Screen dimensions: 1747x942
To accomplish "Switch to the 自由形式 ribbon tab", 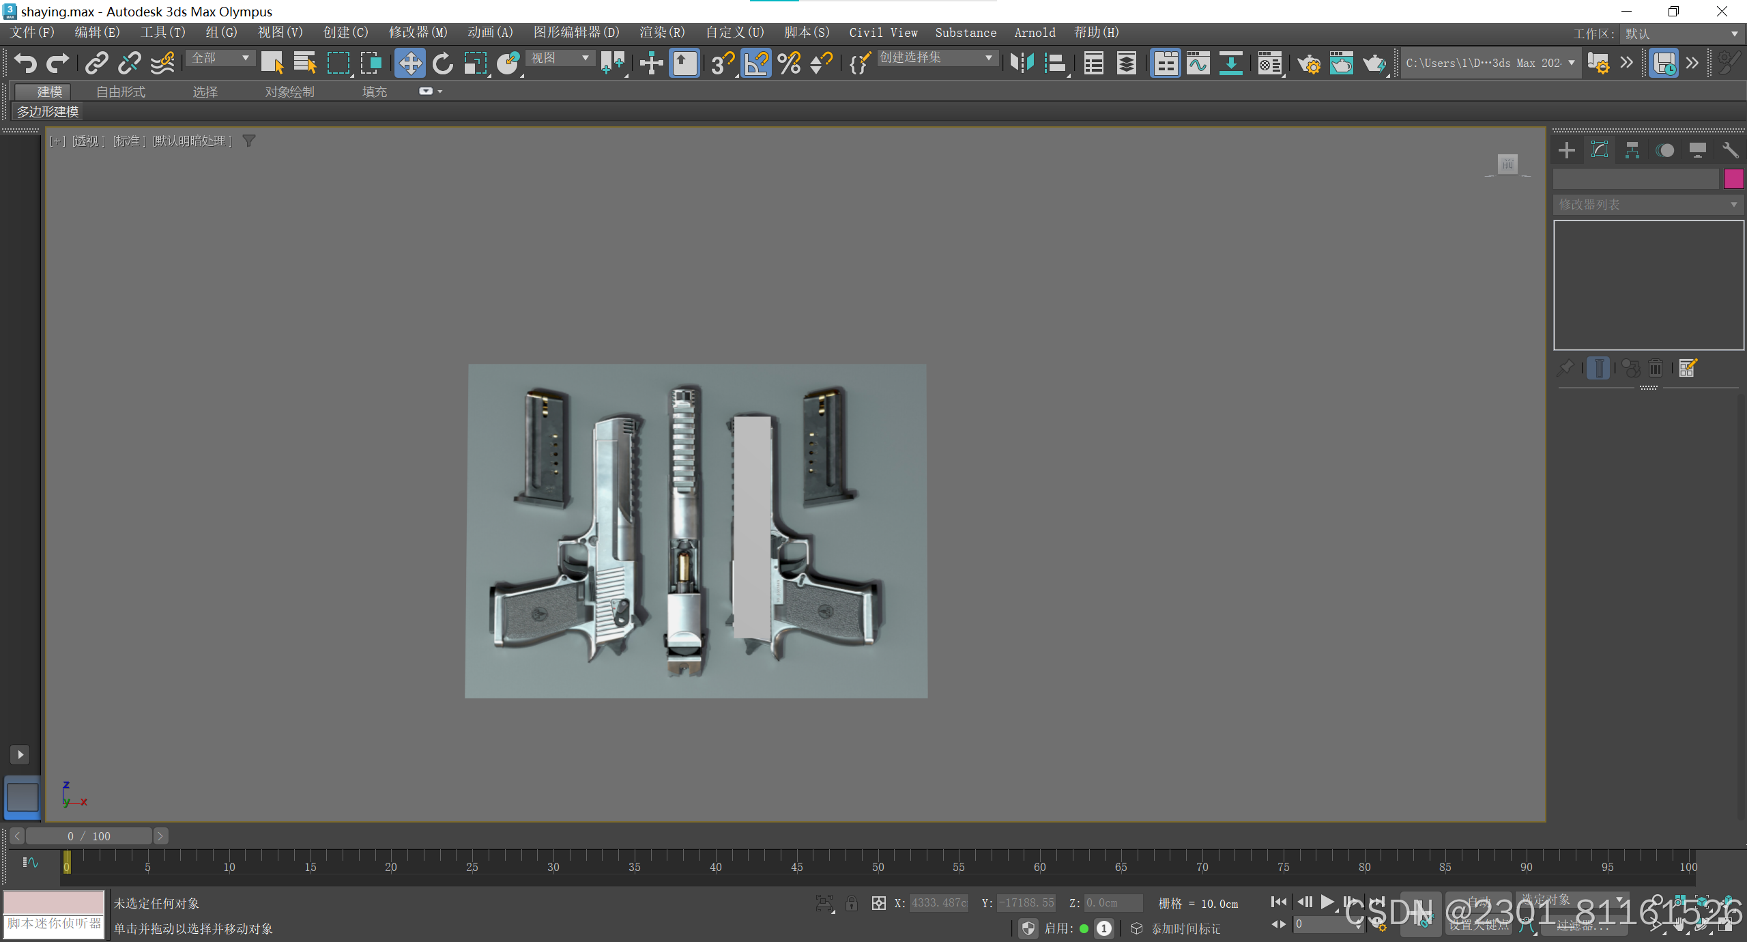I will [120, 91].
